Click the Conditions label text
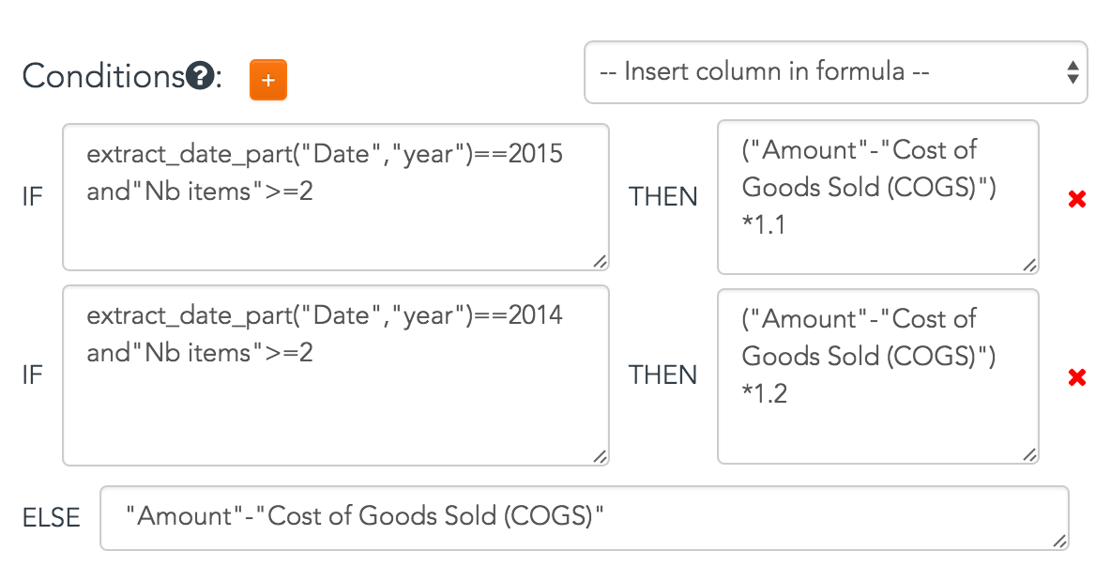Image resolution: width=1111 pixels, height=566 pixels. coord(103,76)
